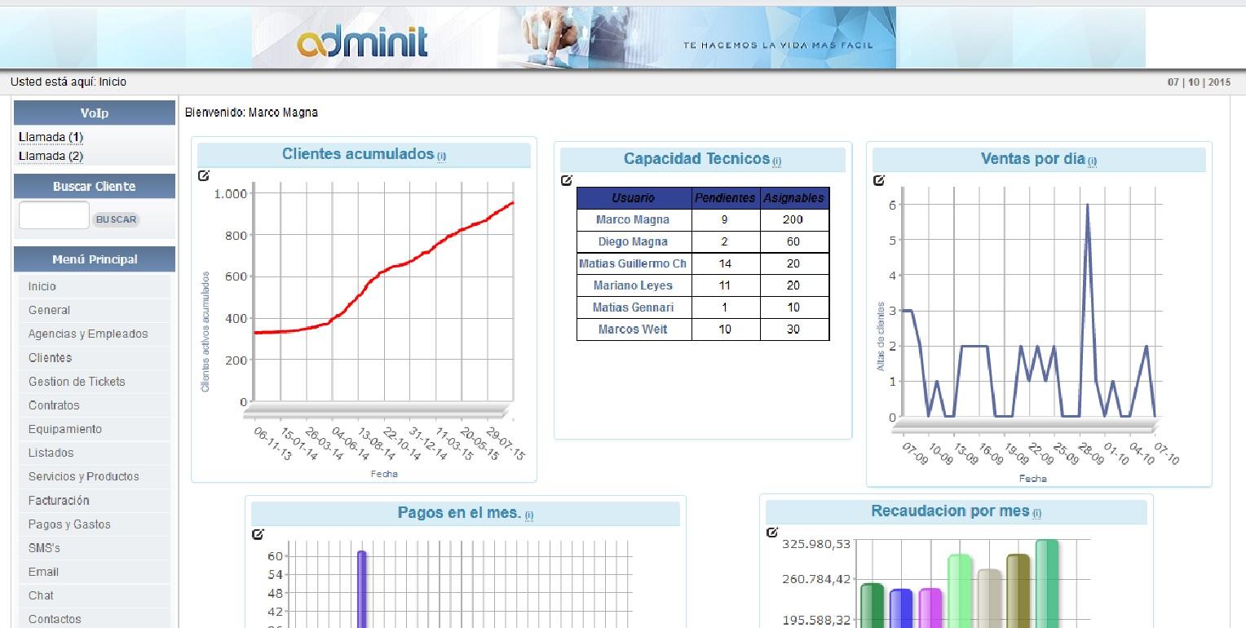
Task: Click edit icon on Clientes acumulados chart
Action: coord(203,175)
